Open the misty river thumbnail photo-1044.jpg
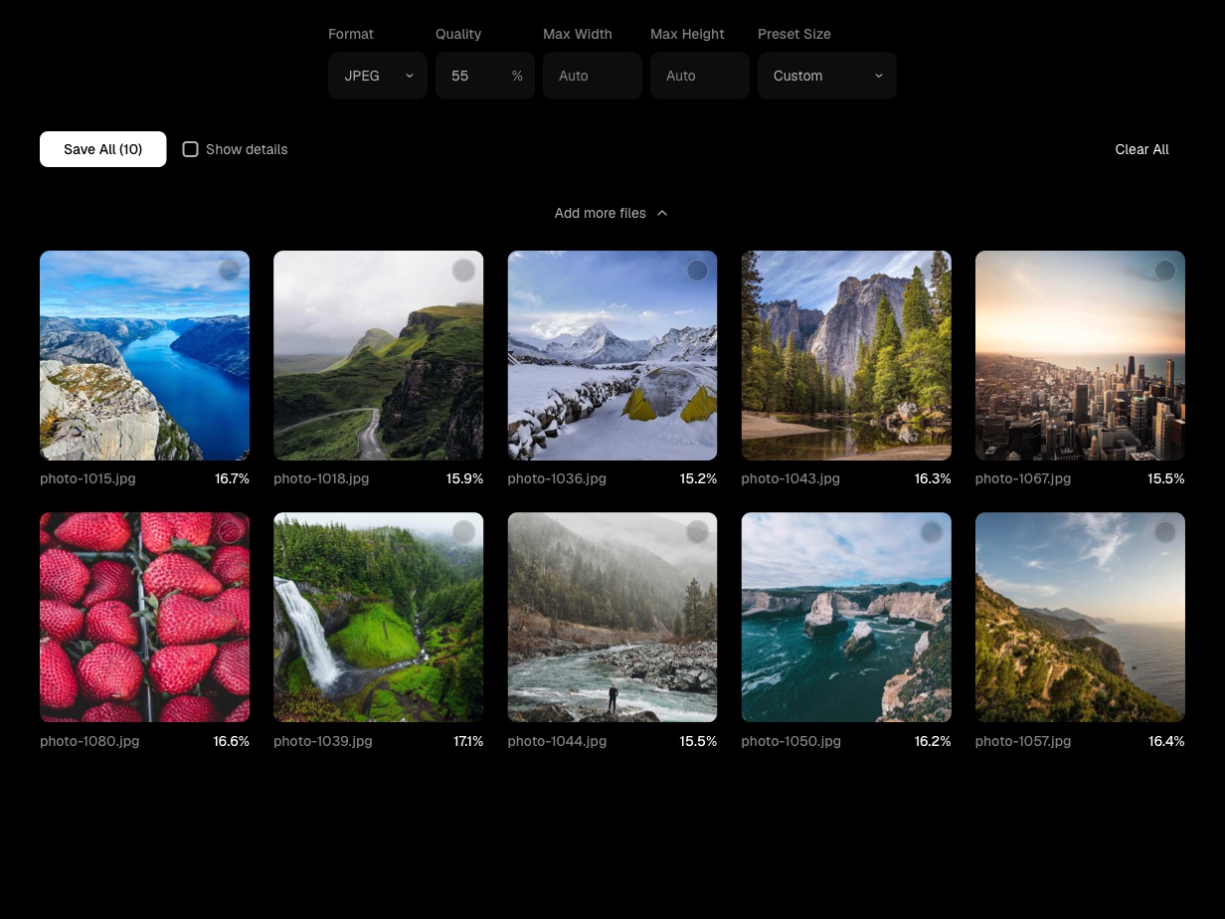Viewport: 1225px width, 919px height. [x=612, y=618]
